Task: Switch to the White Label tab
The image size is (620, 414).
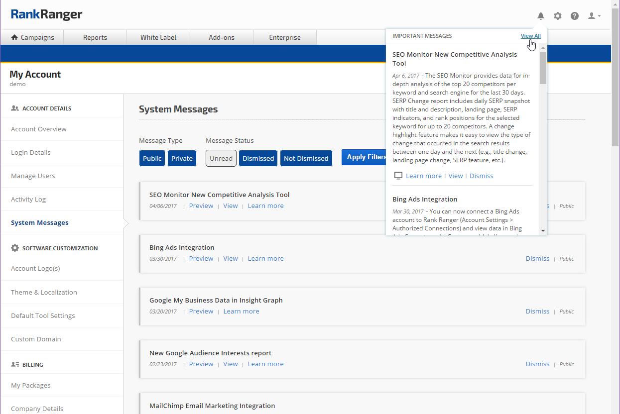Action: point(158,37)
